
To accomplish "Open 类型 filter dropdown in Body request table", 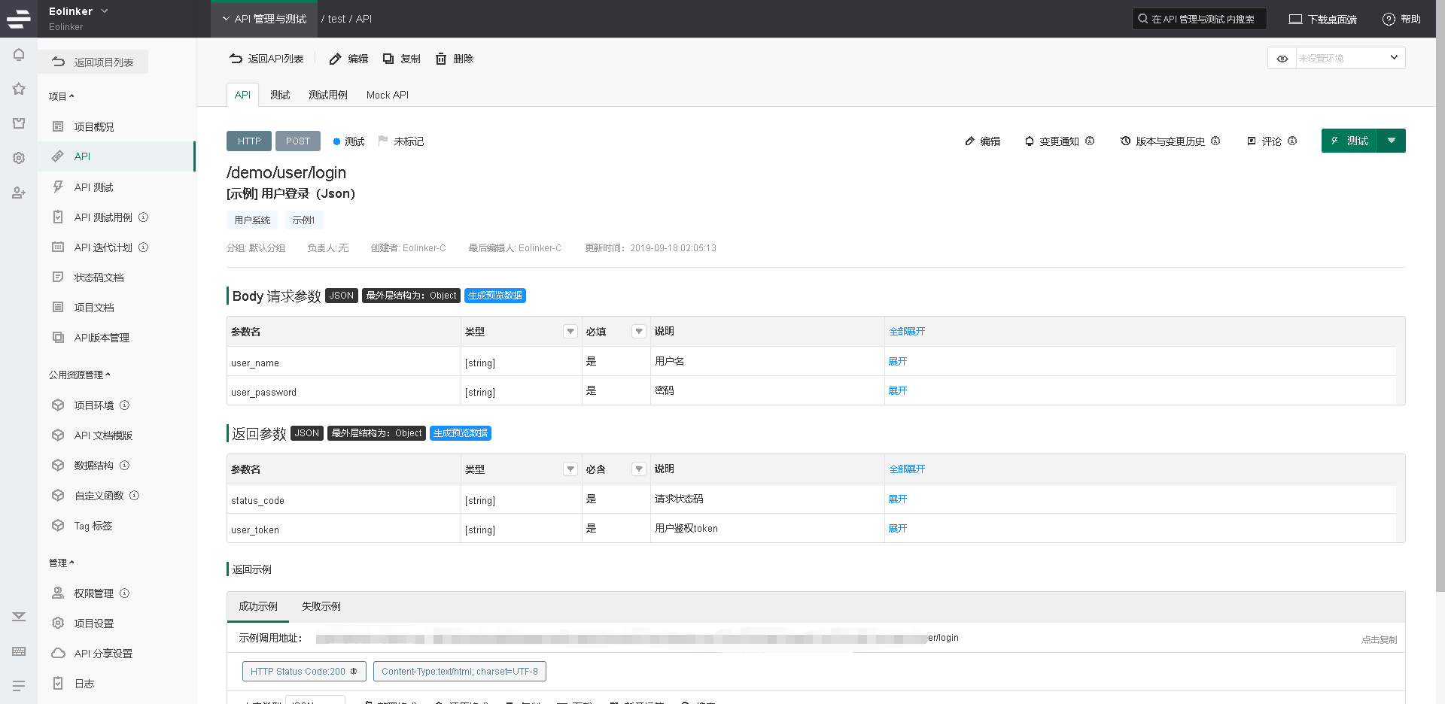I will 570,332.
